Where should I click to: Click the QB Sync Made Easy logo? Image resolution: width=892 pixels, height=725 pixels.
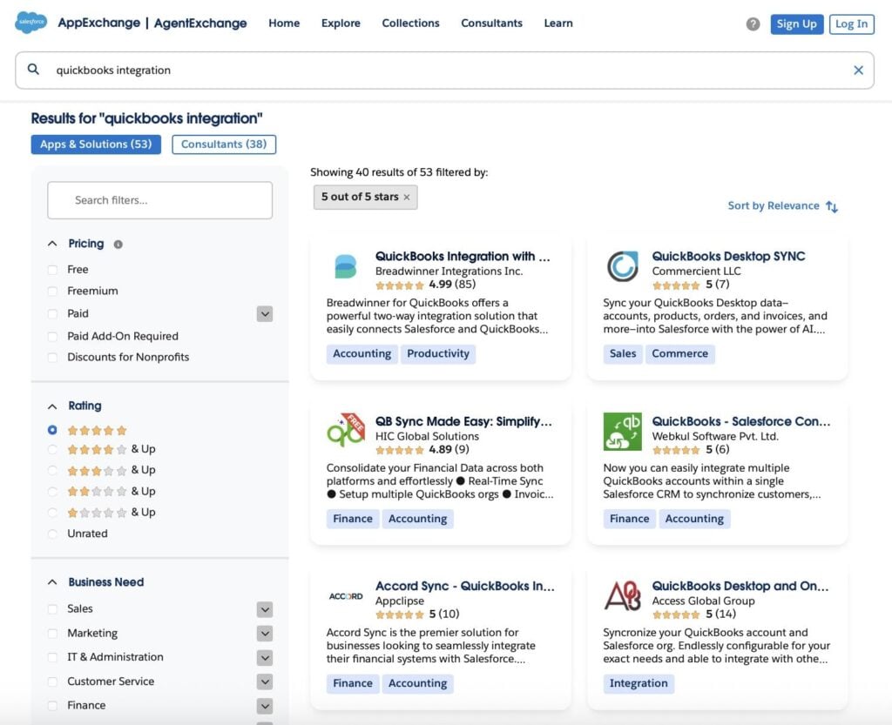coord(345,431)
